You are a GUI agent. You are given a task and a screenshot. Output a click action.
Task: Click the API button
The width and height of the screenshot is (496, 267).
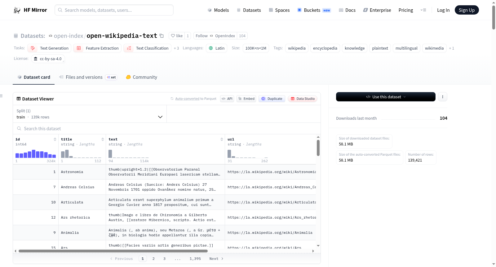click(227, 99)
